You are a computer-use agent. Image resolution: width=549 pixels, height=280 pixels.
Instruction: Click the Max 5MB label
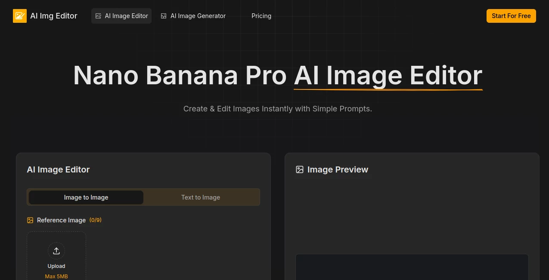pyautogui.click(x=56, y=276)
